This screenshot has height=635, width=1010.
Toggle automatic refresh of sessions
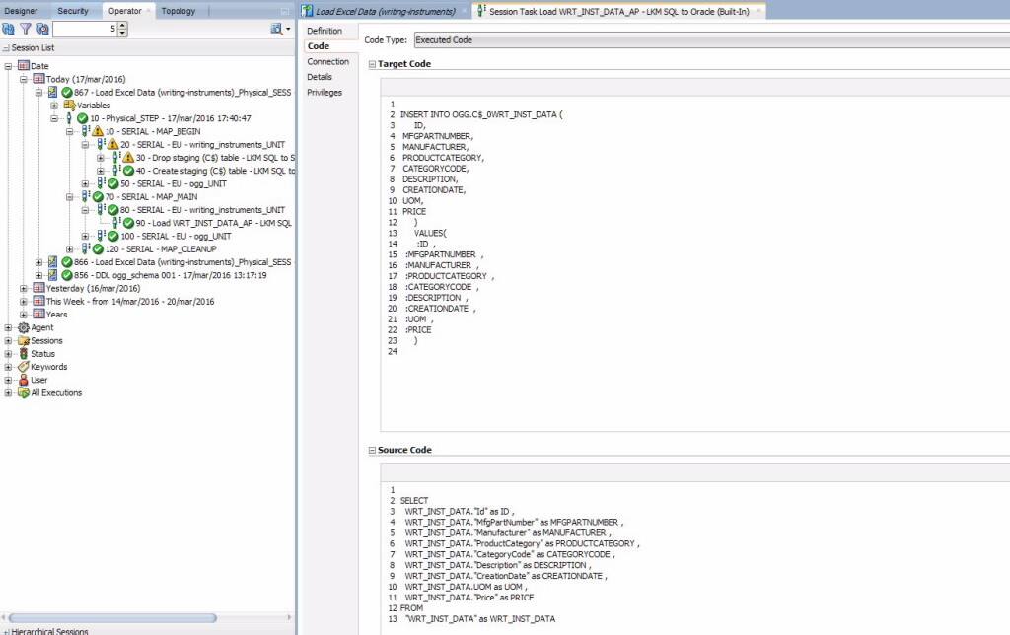pyautogui.click(x=43, y=28)
